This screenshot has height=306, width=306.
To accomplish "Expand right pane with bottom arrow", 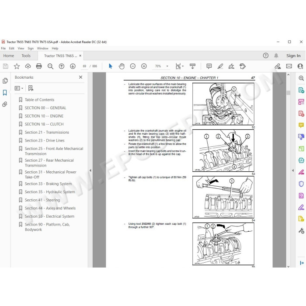I will click(x=302, y=263).
